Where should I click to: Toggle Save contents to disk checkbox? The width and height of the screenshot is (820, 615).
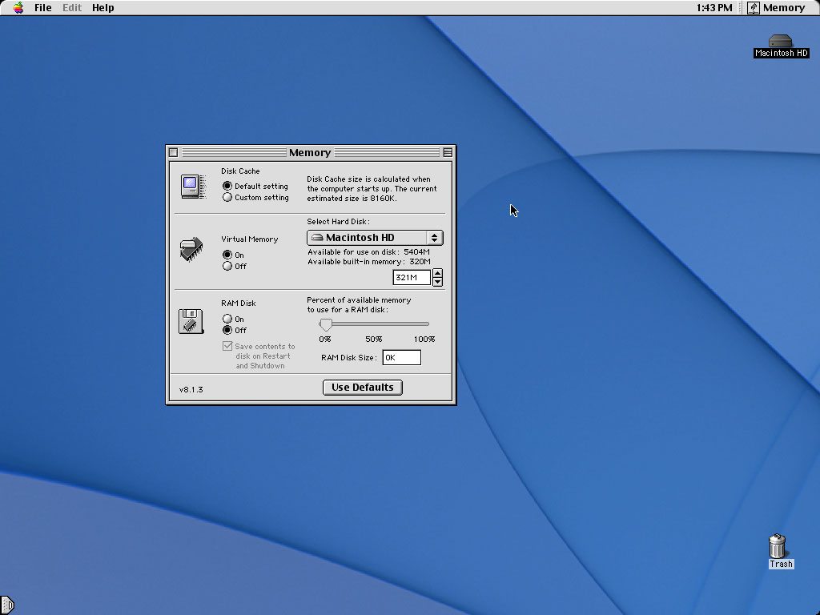pos(227,347)
